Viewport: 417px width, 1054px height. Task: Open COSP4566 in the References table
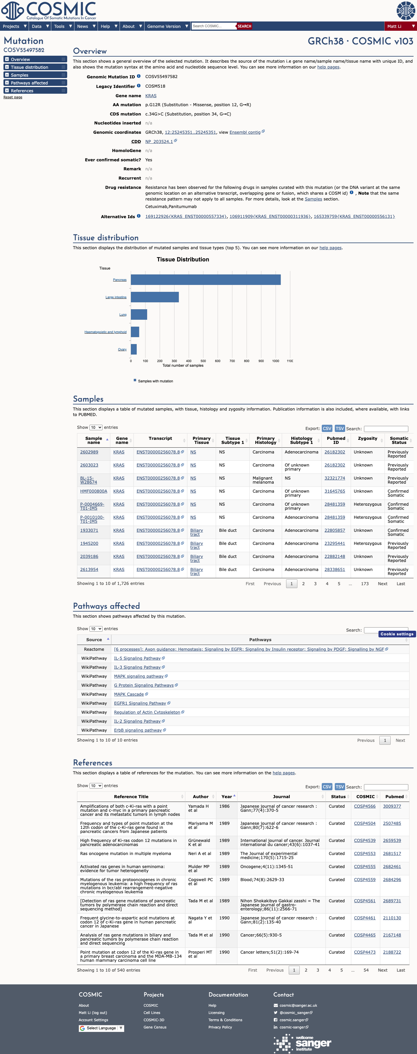coord(365,806)
